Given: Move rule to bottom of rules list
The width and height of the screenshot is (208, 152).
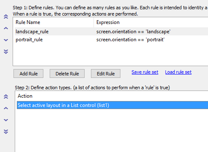Looking at the screenshot, I should click(x=6, y=52).
